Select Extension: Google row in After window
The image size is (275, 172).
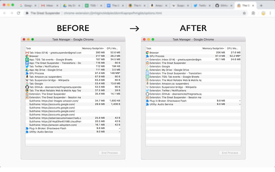(x=193, y=67)
